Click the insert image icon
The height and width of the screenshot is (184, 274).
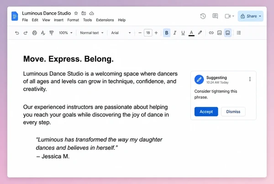click(220, 33)
